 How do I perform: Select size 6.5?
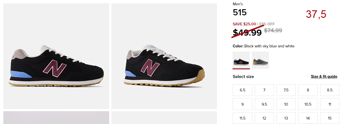click(243, 90)
